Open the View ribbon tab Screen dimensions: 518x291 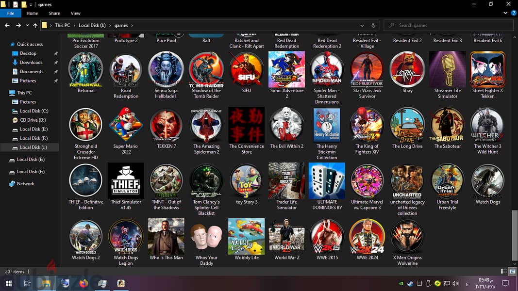click(75, 13)
